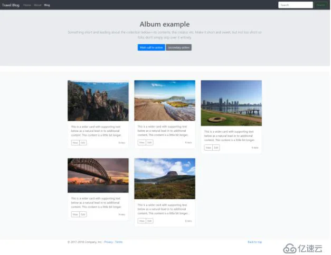Select the Blog nav item
331x255 pixels.
pos(47,5)
